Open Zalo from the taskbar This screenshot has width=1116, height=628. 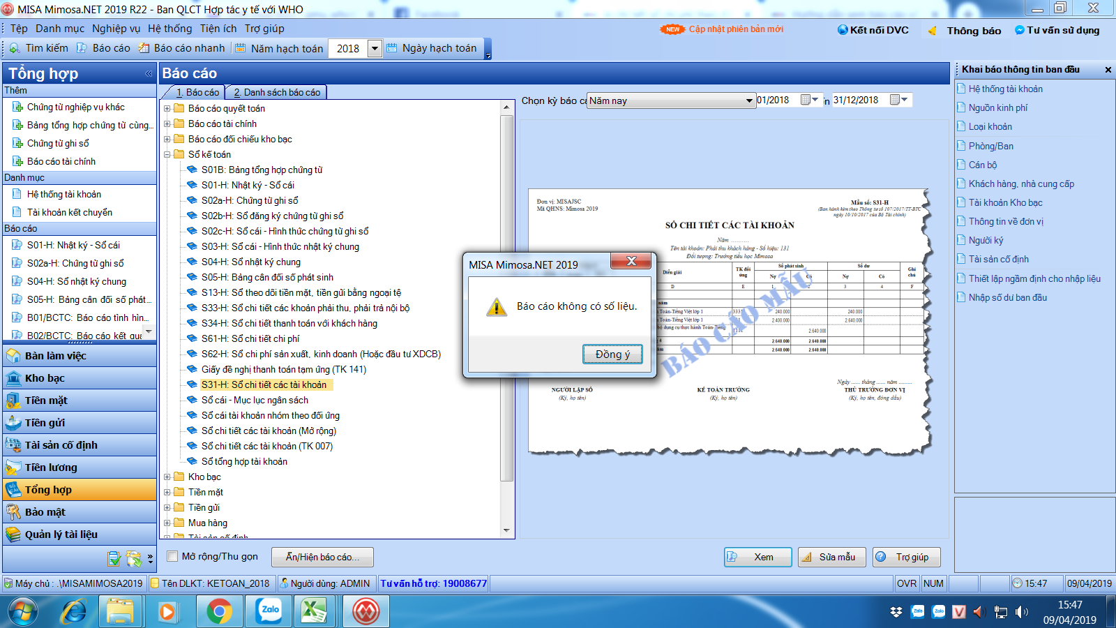pyautogui.click(x=269, y=611)
